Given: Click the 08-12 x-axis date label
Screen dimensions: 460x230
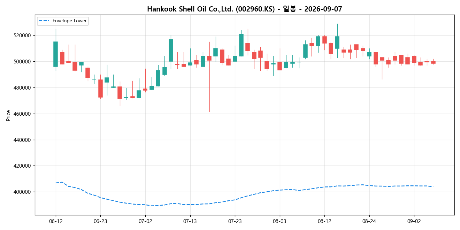Looking at the screenshot, I should point(324,221).
